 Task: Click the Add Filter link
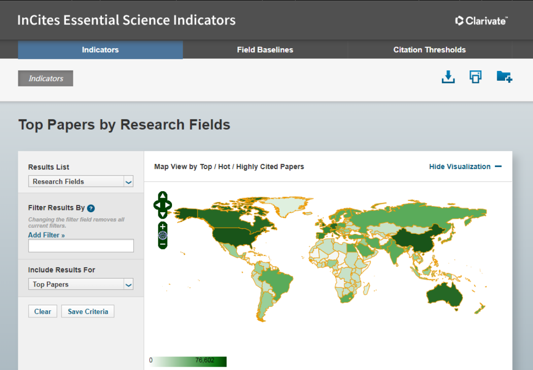click(46, 235)
